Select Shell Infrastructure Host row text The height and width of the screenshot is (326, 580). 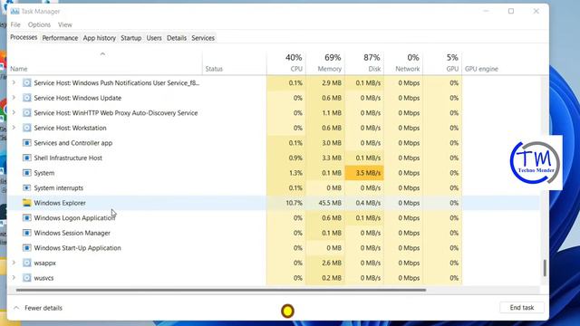point(68,158)
